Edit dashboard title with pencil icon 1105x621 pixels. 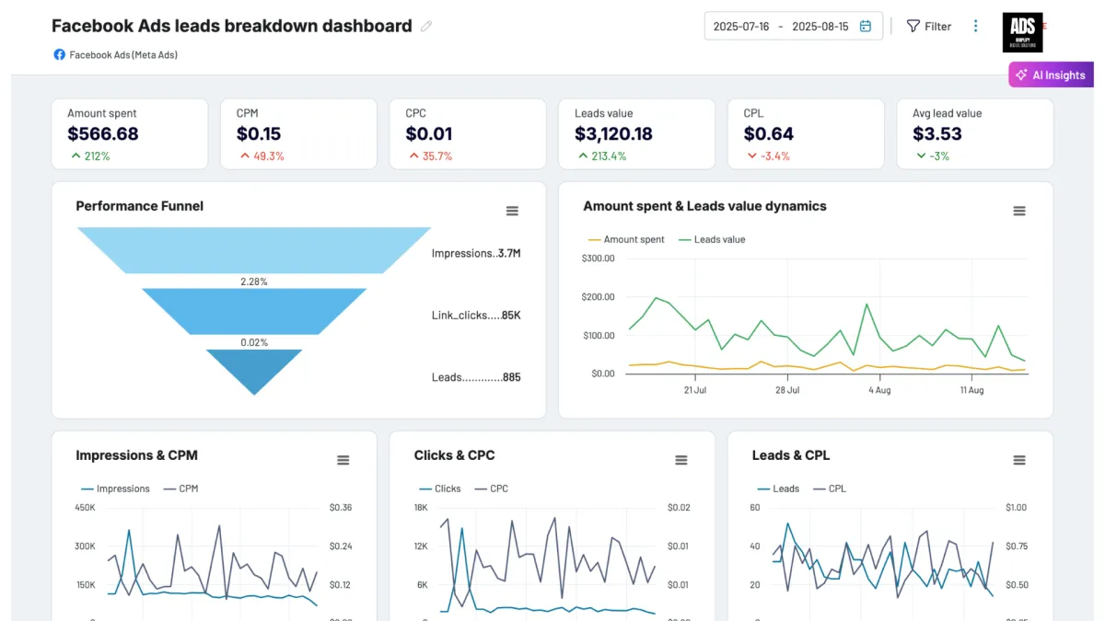coord(426,27)
